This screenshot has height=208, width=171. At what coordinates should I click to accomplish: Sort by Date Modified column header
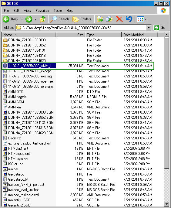[x=140, y=35]
